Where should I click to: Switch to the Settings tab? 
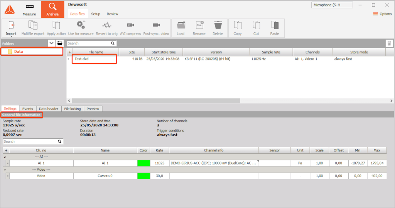click(10, 108)
